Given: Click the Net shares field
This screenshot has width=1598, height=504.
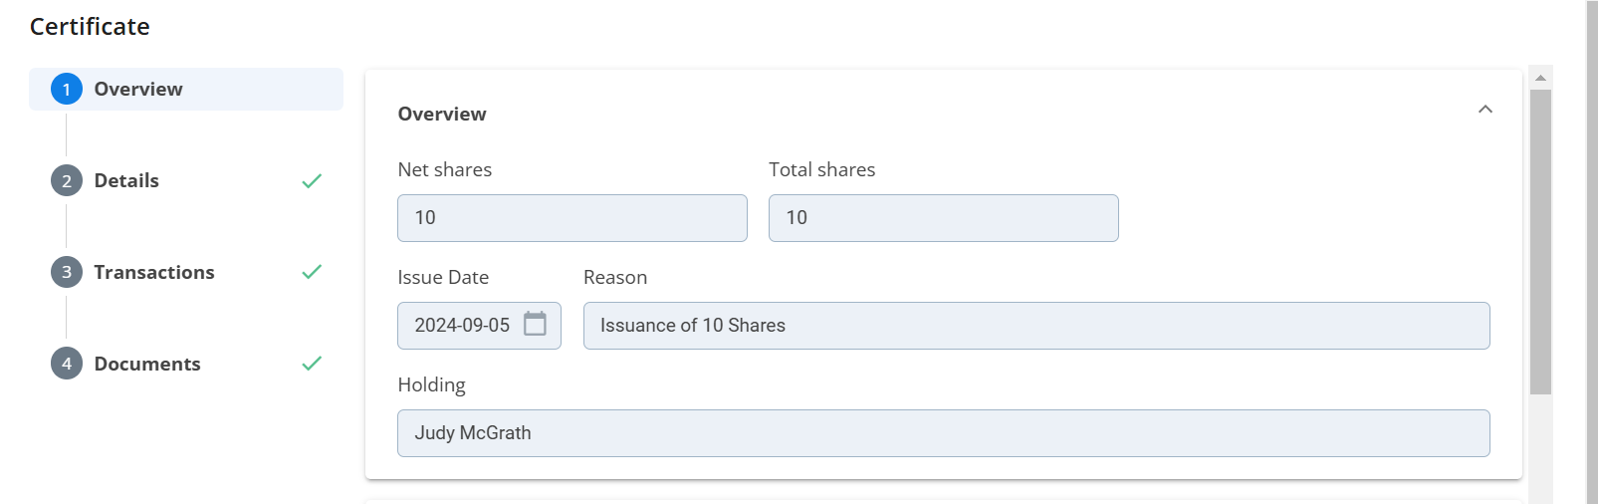Looking at the screenshot, I should click(571, 218).
